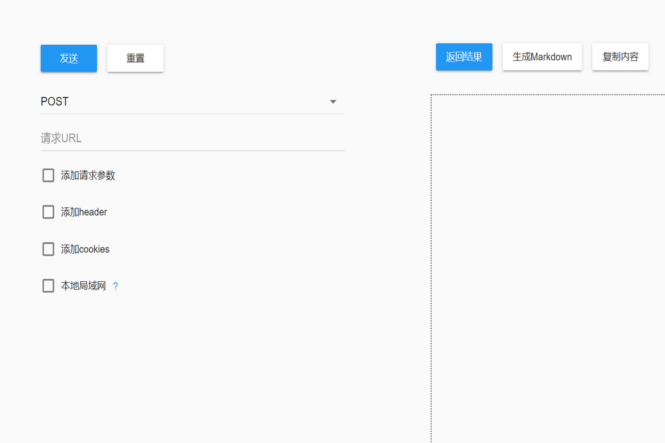Screen dimensions: 665x443
Task: Click the 复制内容 copy content button
Action: tap(620, 56)
